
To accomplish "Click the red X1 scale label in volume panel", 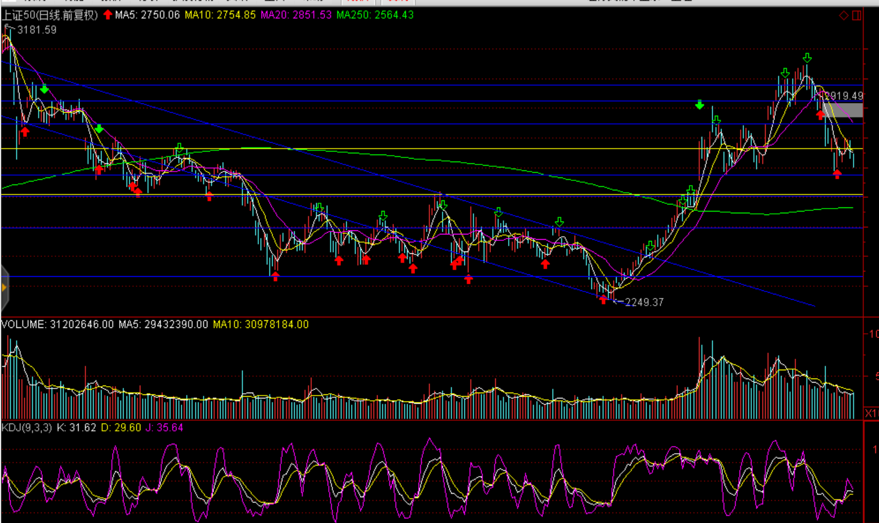I will (x=871, y=413).
